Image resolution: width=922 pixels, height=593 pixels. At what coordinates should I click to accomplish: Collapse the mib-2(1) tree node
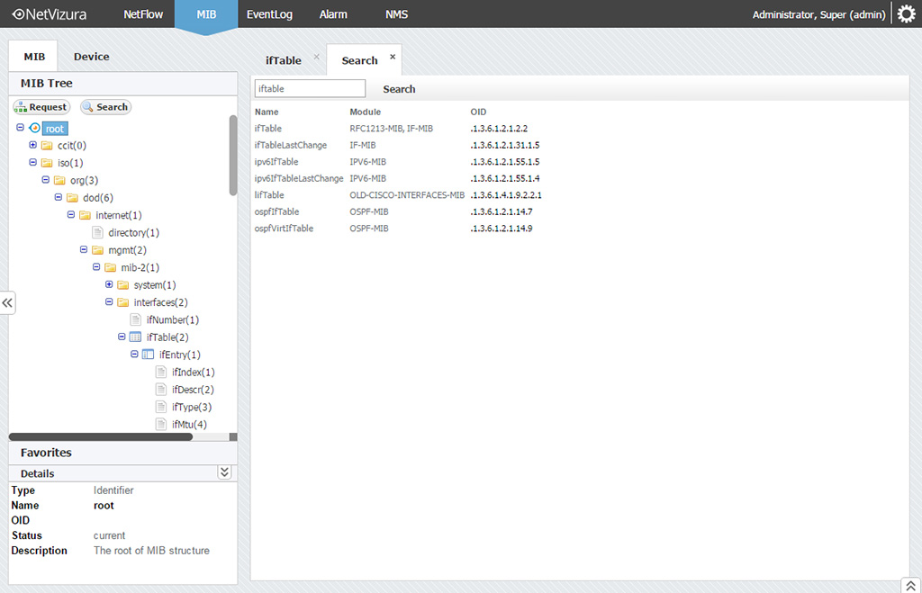(x=96, y=267)
